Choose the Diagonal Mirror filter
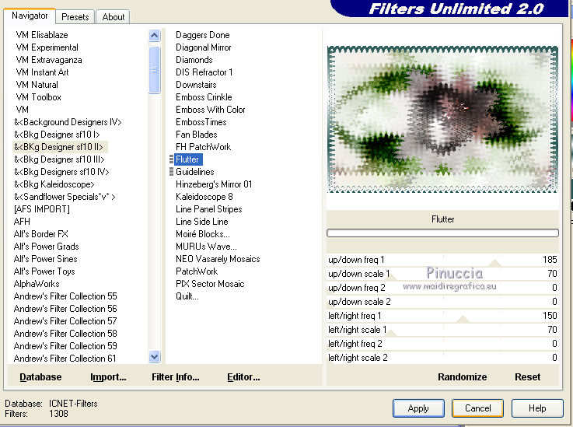 pyautogui.click(x=204, y=47)
